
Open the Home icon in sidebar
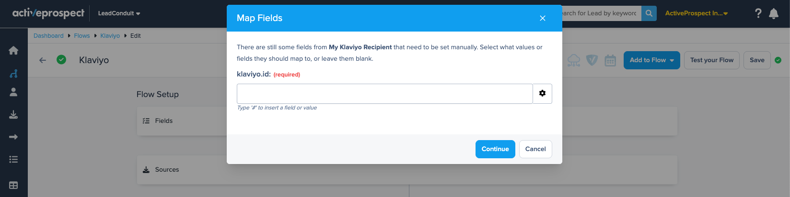(x=13, y=50)
